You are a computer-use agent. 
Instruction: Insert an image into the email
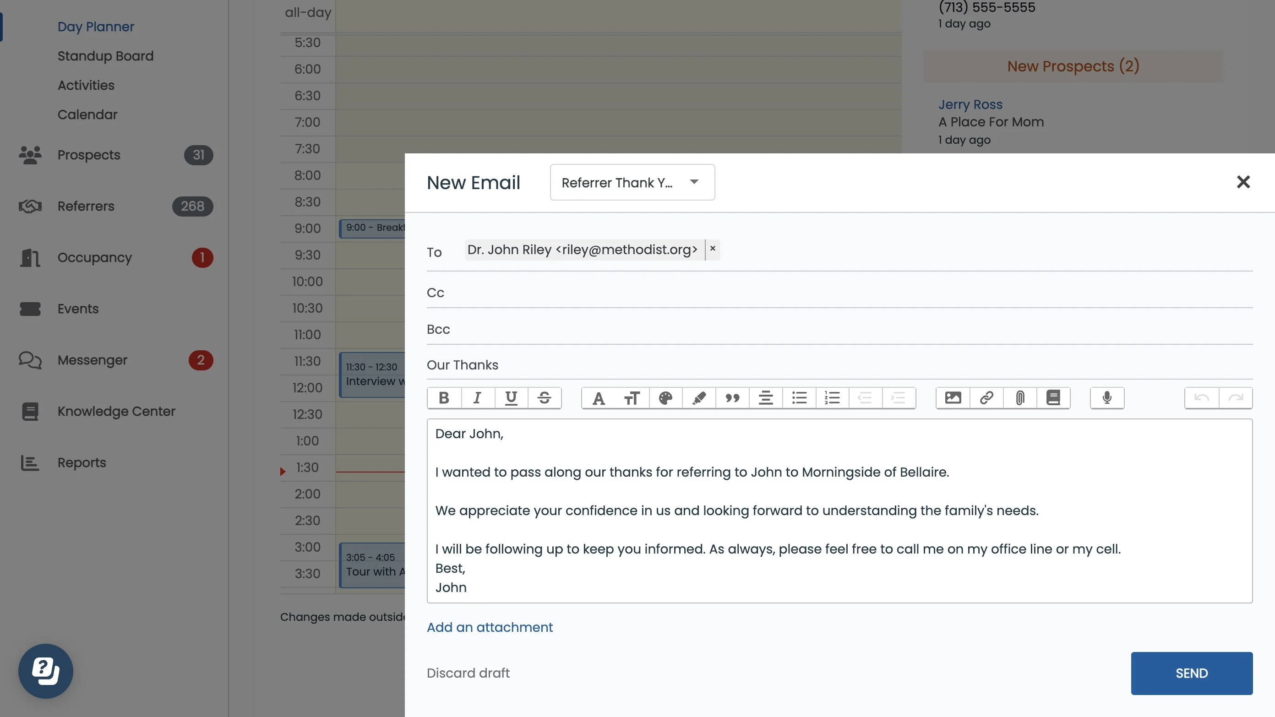(x=953, y=398)
